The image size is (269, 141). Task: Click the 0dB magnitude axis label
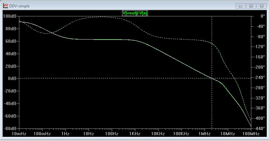coord(12,78)
